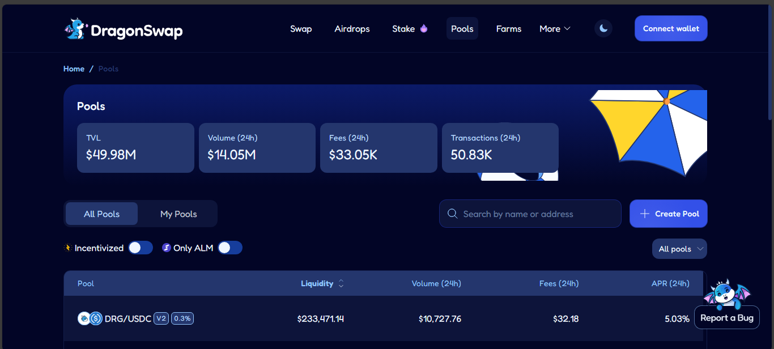Click the page's vertical scrollbar
Image resolution: width=774 pixels, height=349 pixels.
(769, 62)
